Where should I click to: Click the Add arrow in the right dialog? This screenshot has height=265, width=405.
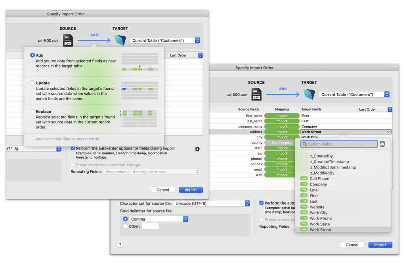pos(283,95)
